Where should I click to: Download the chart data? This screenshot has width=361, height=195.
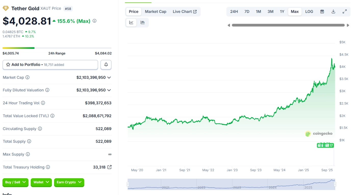pyautogui.click(x=333, y=11)
